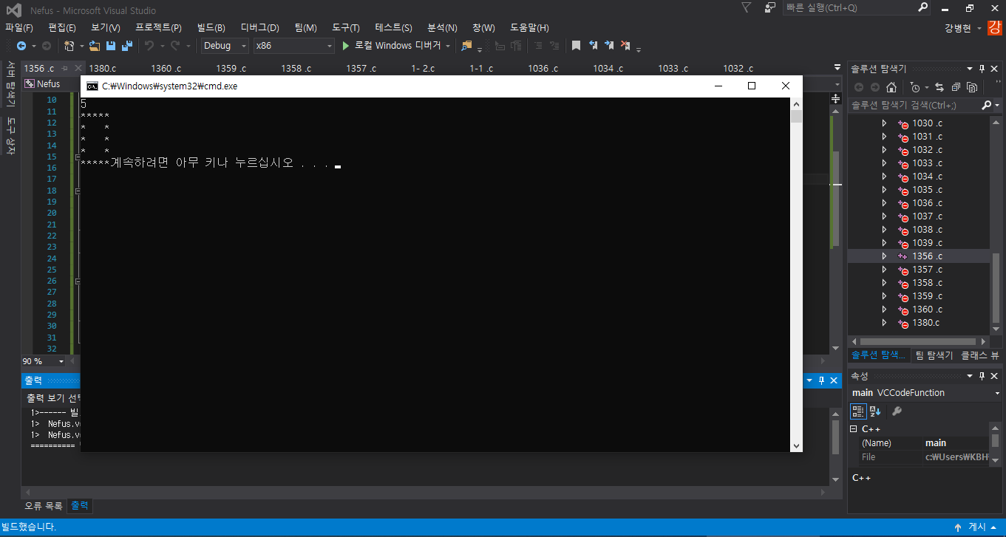Click the Solution Explorer horizontal scrollbar
Viewport: 1006px width, 537px height.
918,342
